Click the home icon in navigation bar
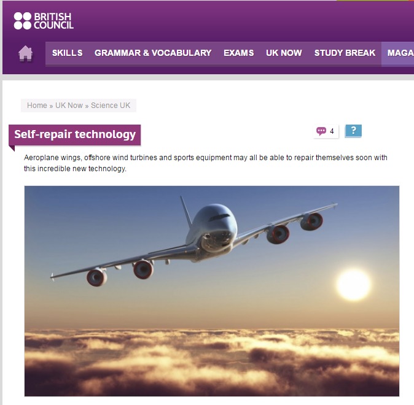Screen dimensions: 414x405 click(x=25, y=53)
